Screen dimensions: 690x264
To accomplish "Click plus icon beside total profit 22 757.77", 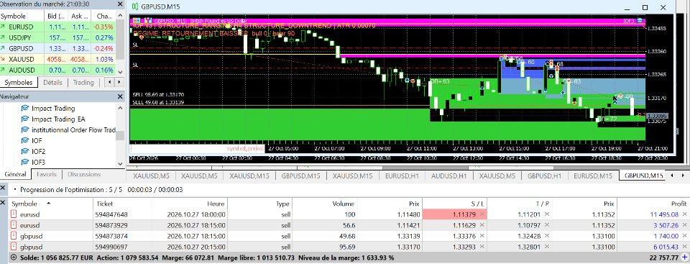I will pos(684,258).
